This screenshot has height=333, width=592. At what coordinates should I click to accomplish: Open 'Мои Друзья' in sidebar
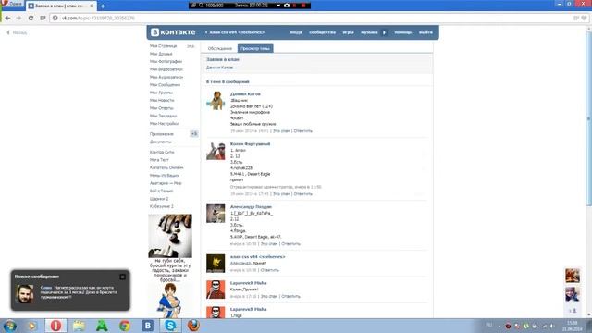pyautogui.click(x=161, y=54)
